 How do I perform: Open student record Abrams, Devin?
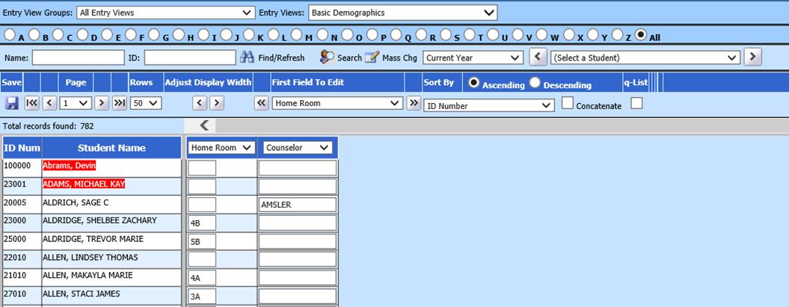(70, 166)
